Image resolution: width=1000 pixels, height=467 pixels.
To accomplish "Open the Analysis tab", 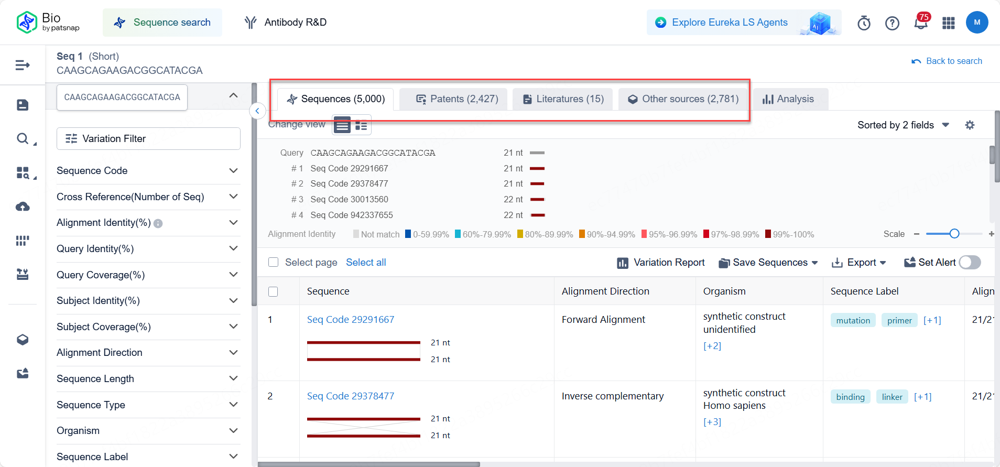I will click(789, 99).
